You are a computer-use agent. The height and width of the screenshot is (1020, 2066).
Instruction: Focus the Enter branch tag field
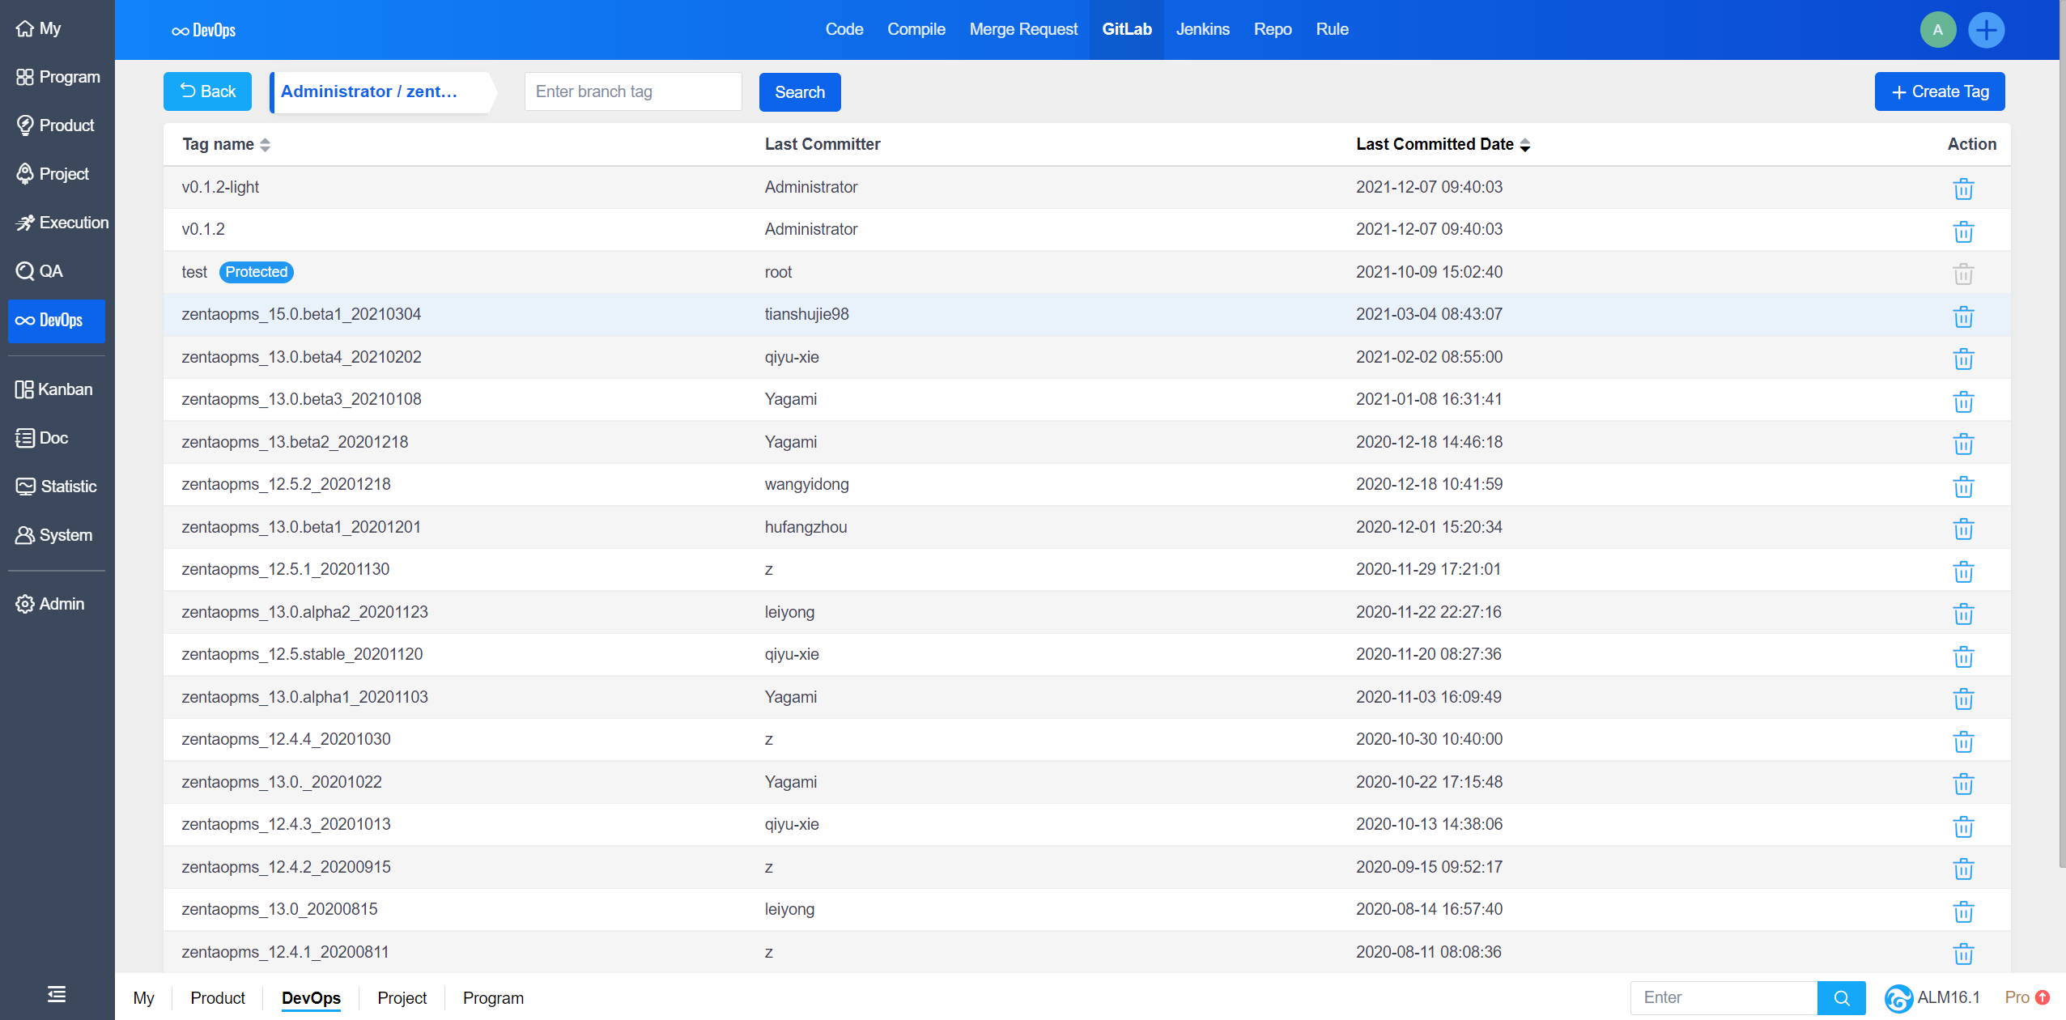pyautogui.click(x=632, y=91)
